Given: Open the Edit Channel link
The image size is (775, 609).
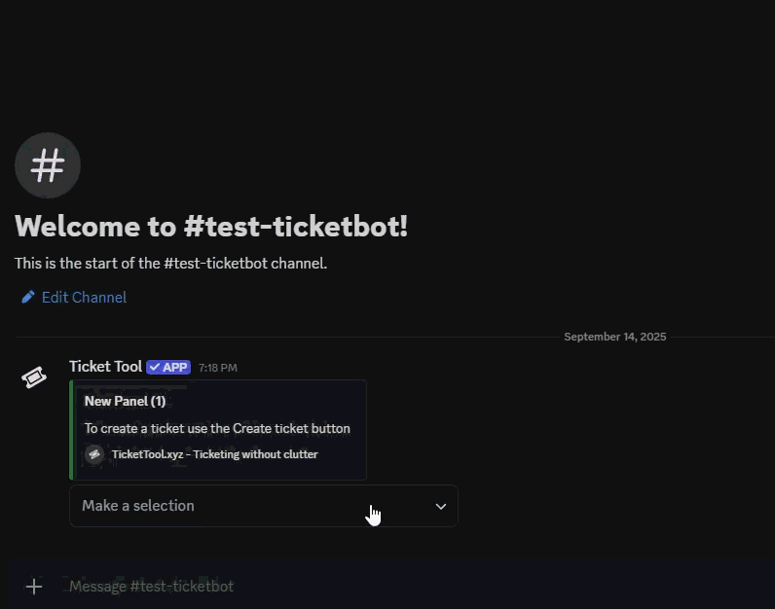Looking at the screenshot, I should [84, 297].
